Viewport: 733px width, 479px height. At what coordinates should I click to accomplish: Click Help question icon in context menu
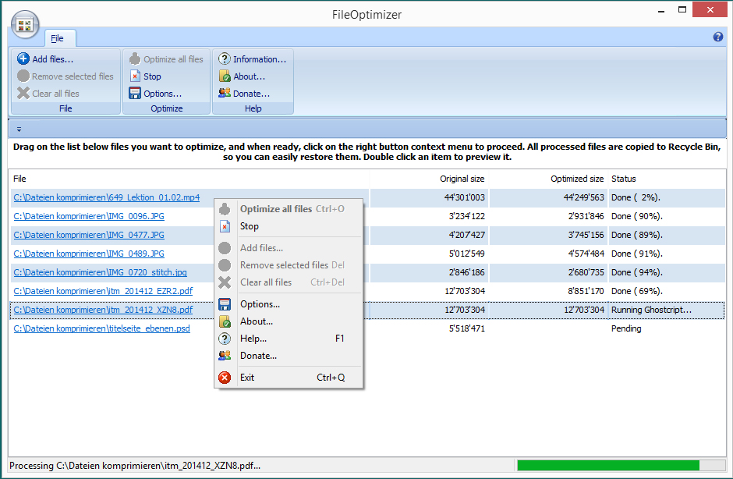[225, 339]
